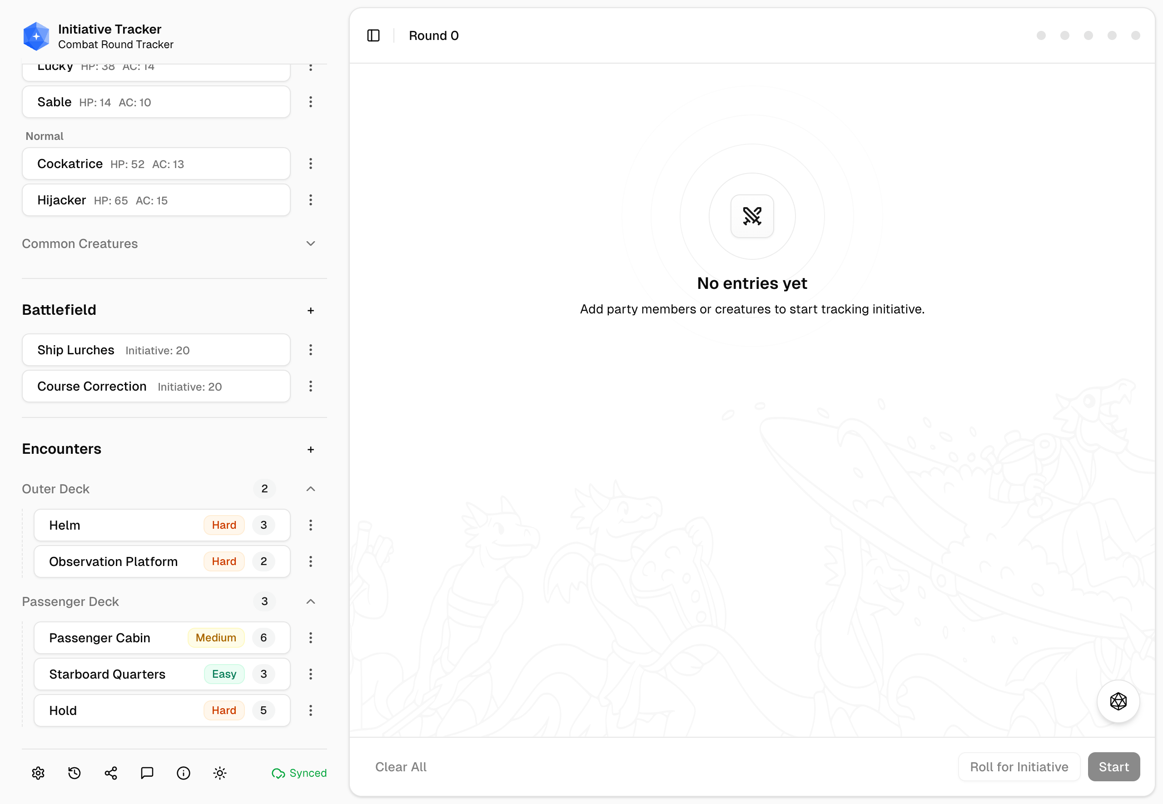1163x804 pixels.
Task: Click the Clear All button
Action: coord(401,767)
